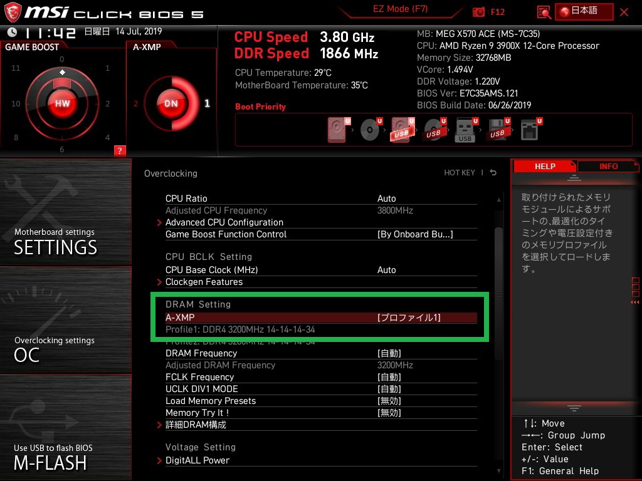Click the DDR Speed 1866 MHz readout
The height and width of the screenshot is (481, 642).
tap(306, 54)
